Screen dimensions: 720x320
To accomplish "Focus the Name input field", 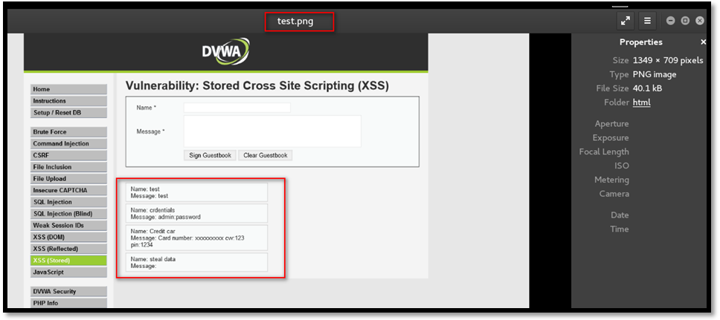I will [x=237, y=107].
